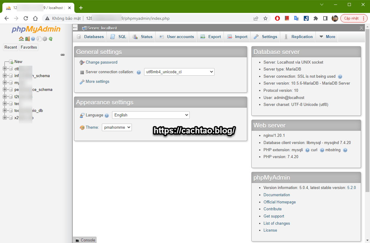Click the chain link icon in sidebar
This screenshot has height=243, width=370.
point(63,55)
